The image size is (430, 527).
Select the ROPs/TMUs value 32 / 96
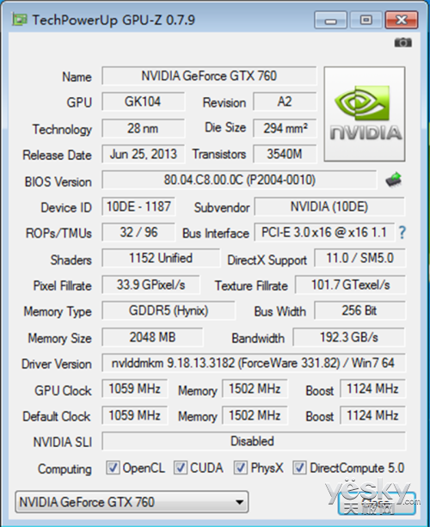[138, 232]
